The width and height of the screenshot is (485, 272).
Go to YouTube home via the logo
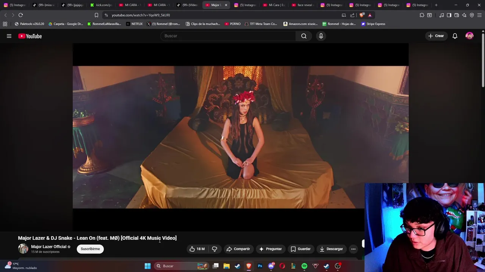[30, 36]
